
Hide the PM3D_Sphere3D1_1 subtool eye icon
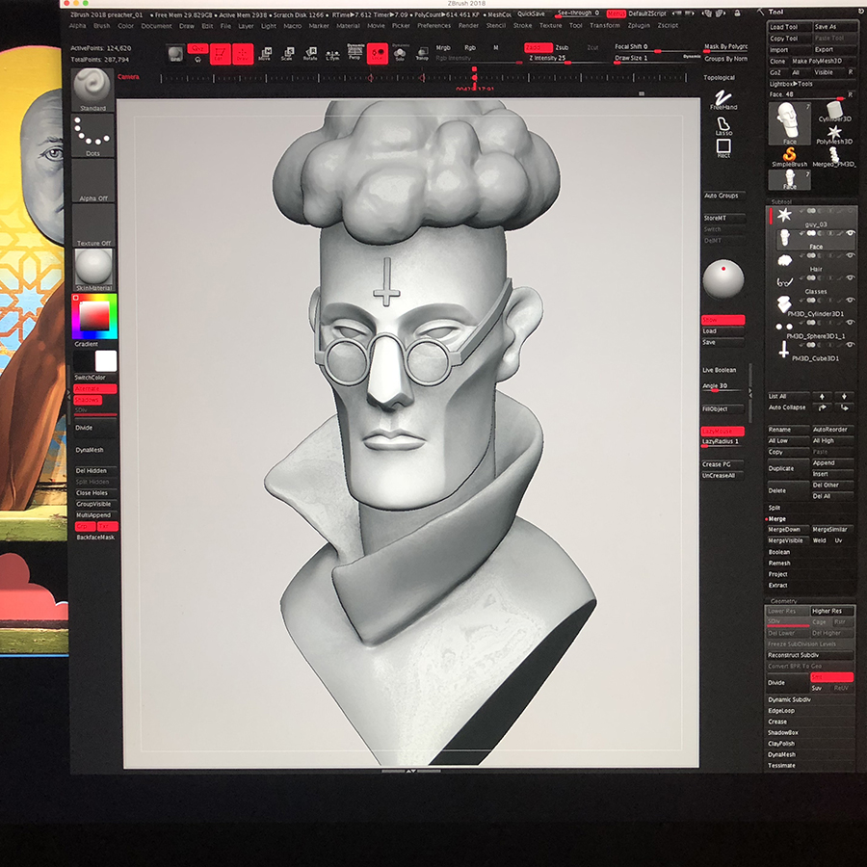851,323
